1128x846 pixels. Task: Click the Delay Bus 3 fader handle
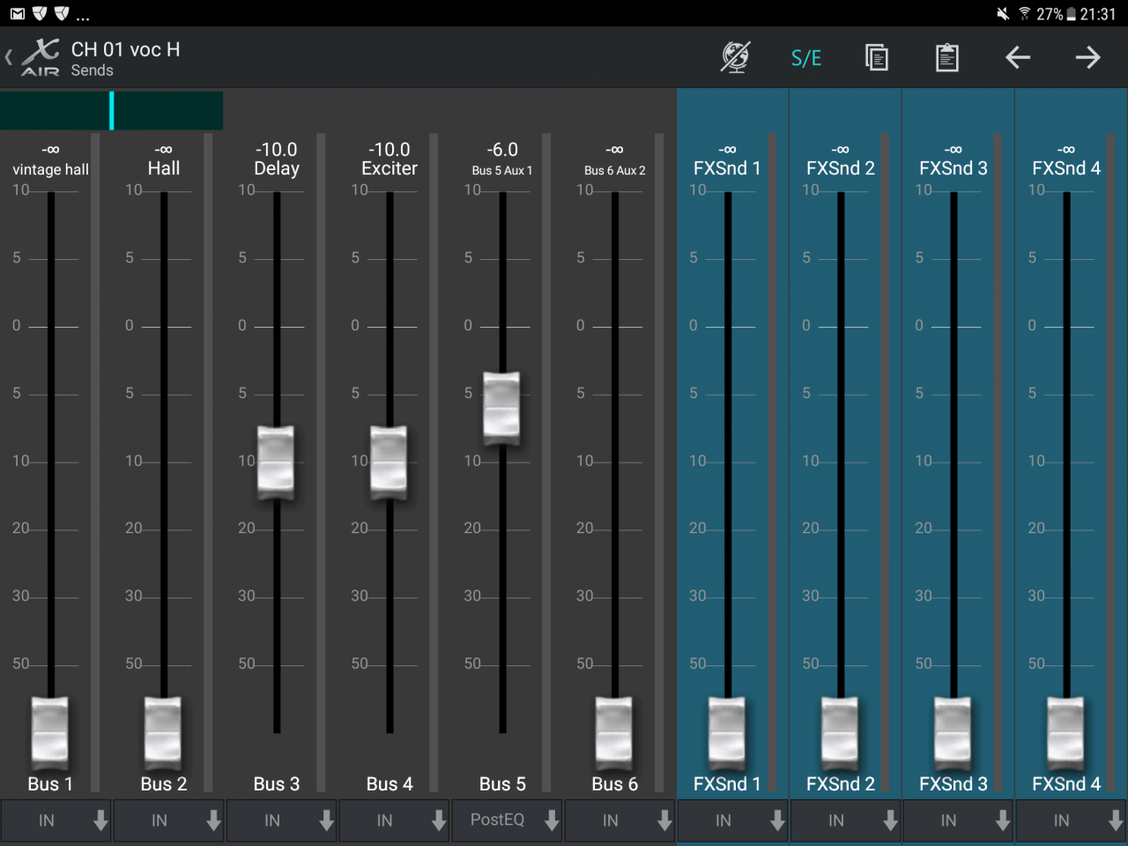pyautogui.click(x=276, y=462)
